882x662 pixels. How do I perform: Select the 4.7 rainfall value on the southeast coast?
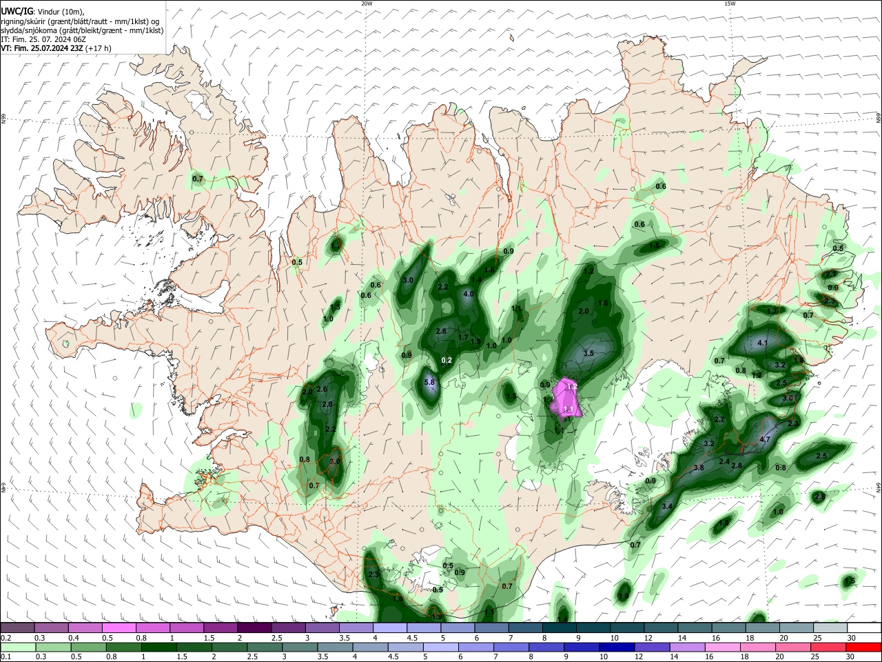(x=765, y=439)
